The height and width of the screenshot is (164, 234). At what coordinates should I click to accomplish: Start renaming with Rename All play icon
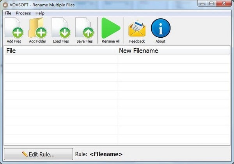pos(111,28)
